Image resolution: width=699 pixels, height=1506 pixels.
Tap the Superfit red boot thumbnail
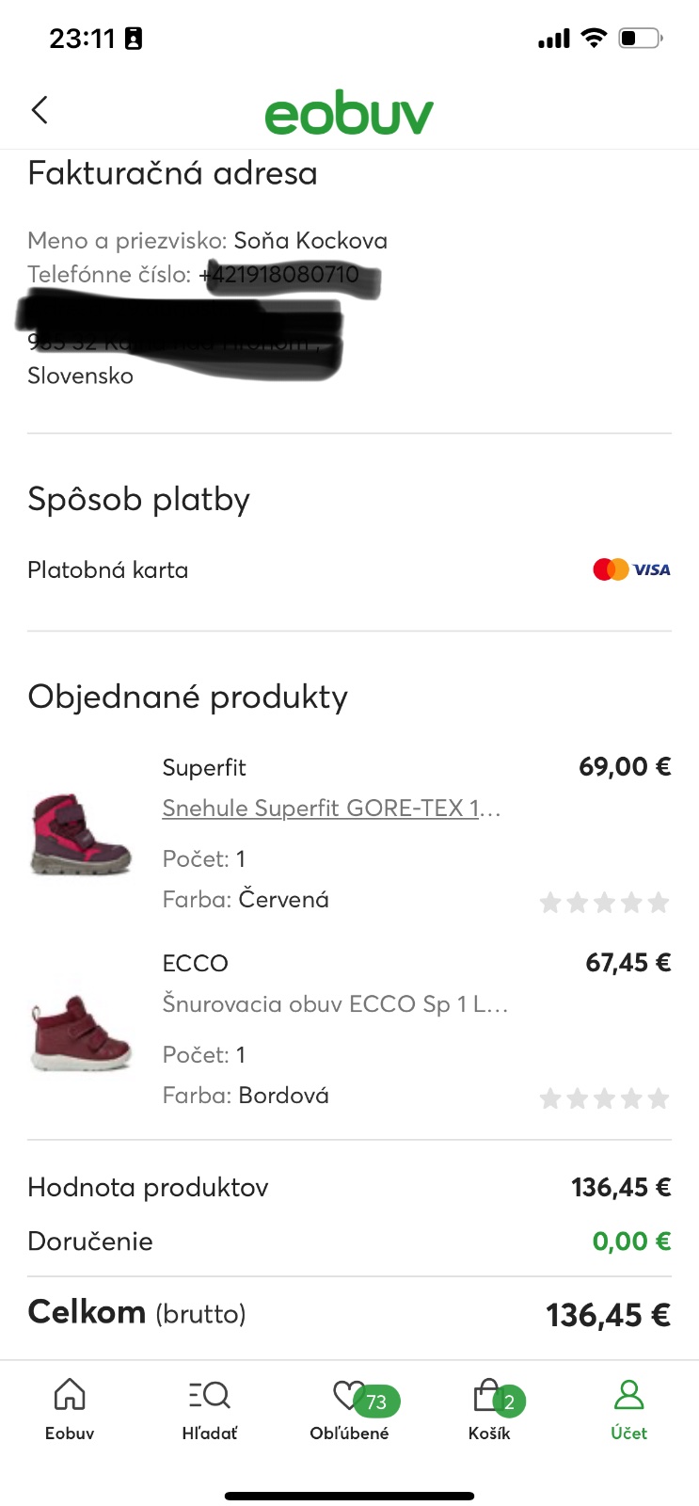coord(81,834)
